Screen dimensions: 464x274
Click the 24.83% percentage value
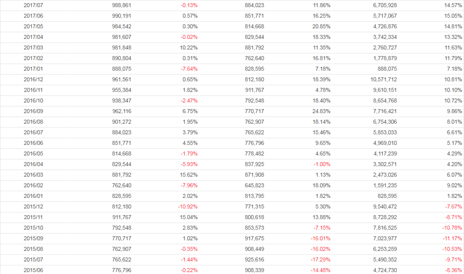pos(320,111)
